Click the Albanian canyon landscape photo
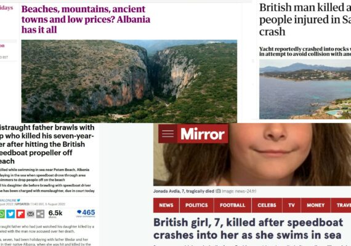This screenshot has width=351, height=246. tap(129, 81)
